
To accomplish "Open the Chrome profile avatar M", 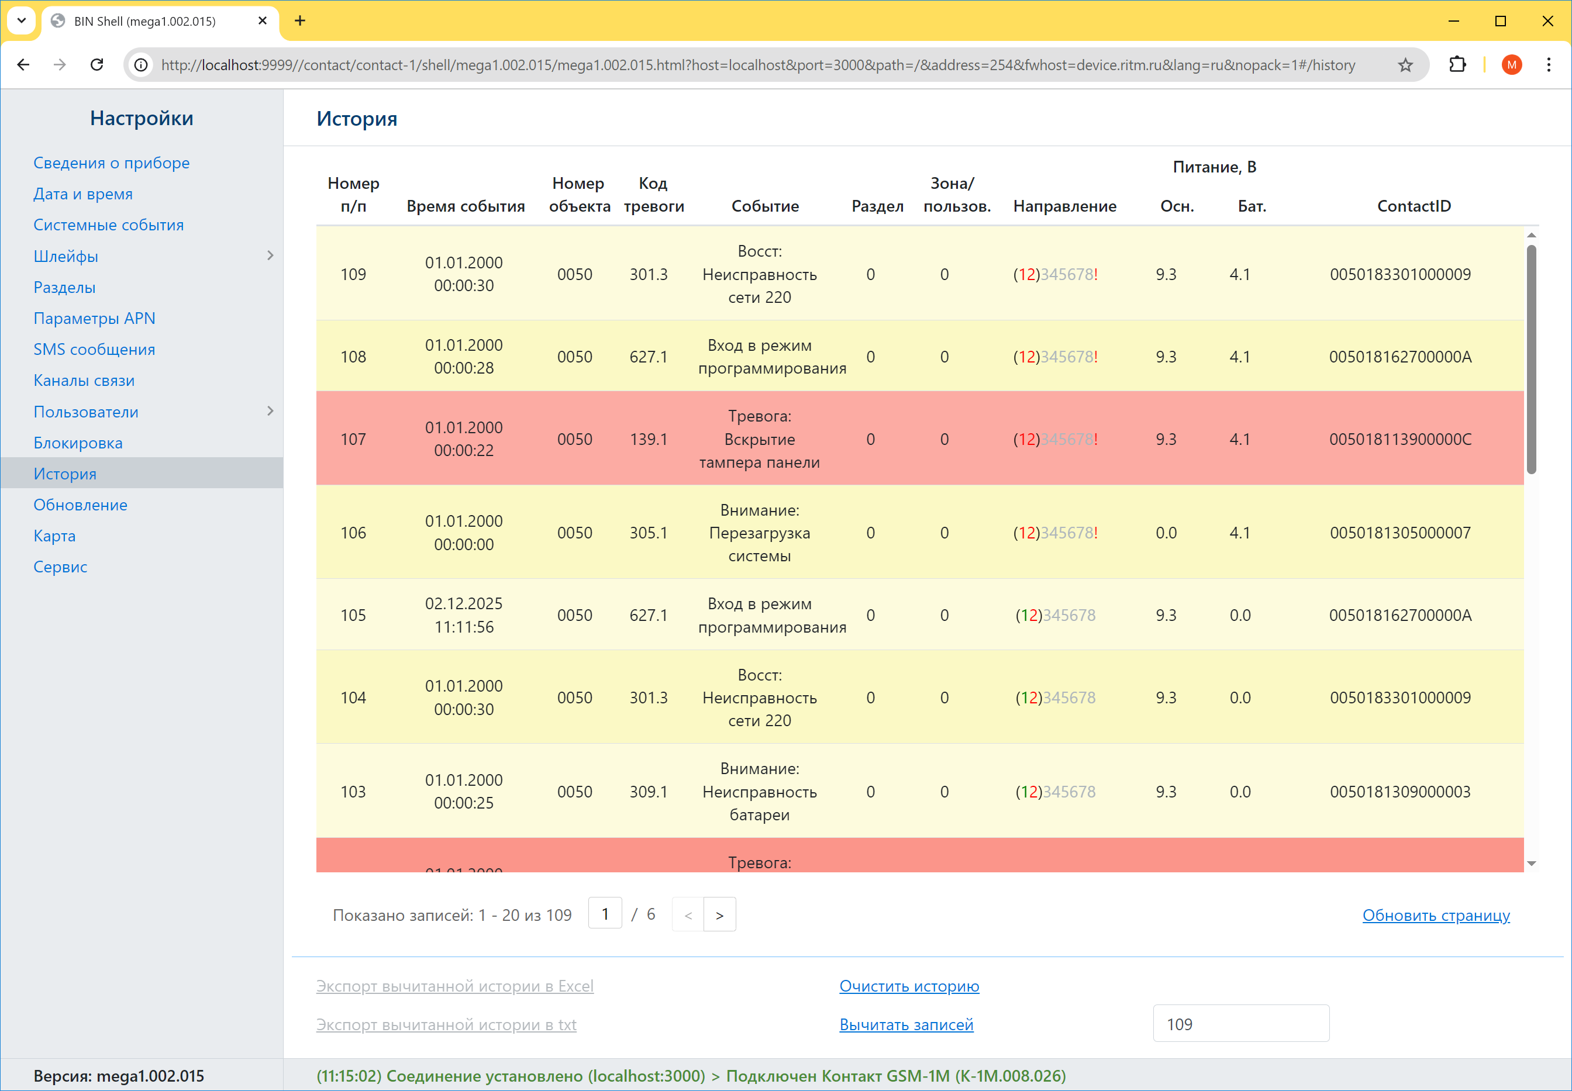I will point(1511,65).
